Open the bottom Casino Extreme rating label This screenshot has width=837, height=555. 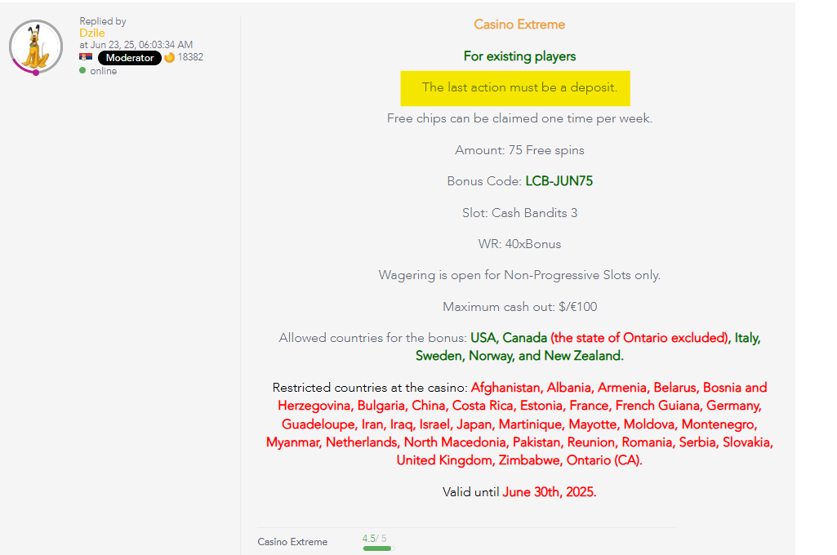pos(292,542)
